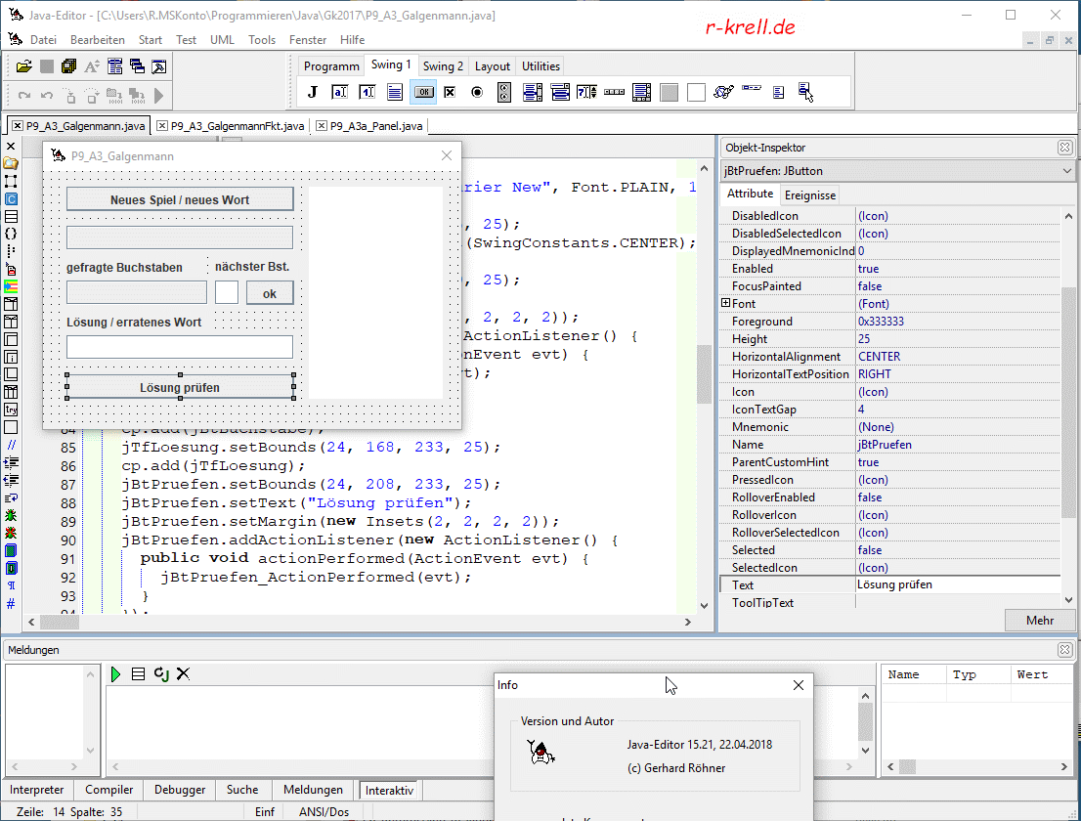The image size is (1081, 821).
Task: Open the UML menu
Action: (x=222, y=40)
